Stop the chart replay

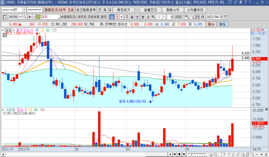click(x=179, y=154)
